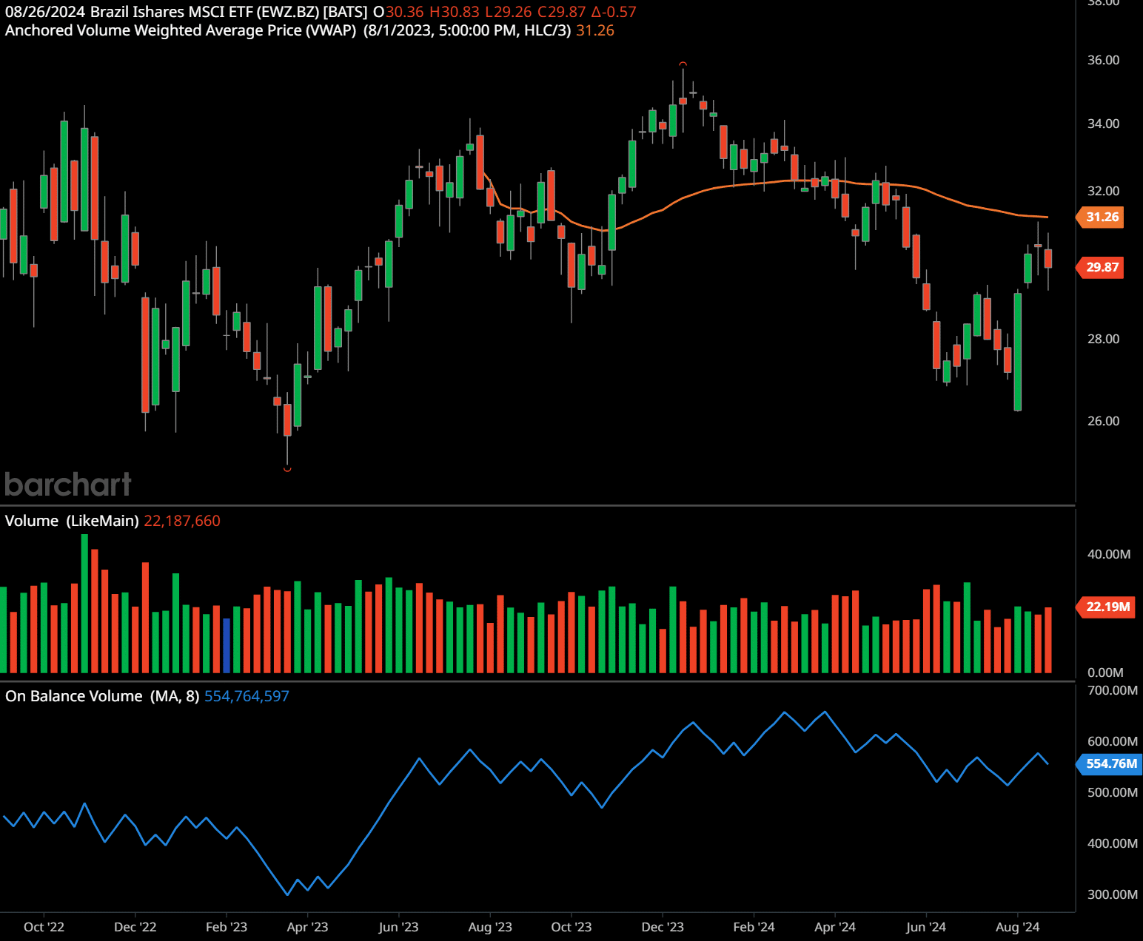Screen dimensions: 1143x941
Task: Click the Aug '24 date label
Action: click(x=1017, y=927)
